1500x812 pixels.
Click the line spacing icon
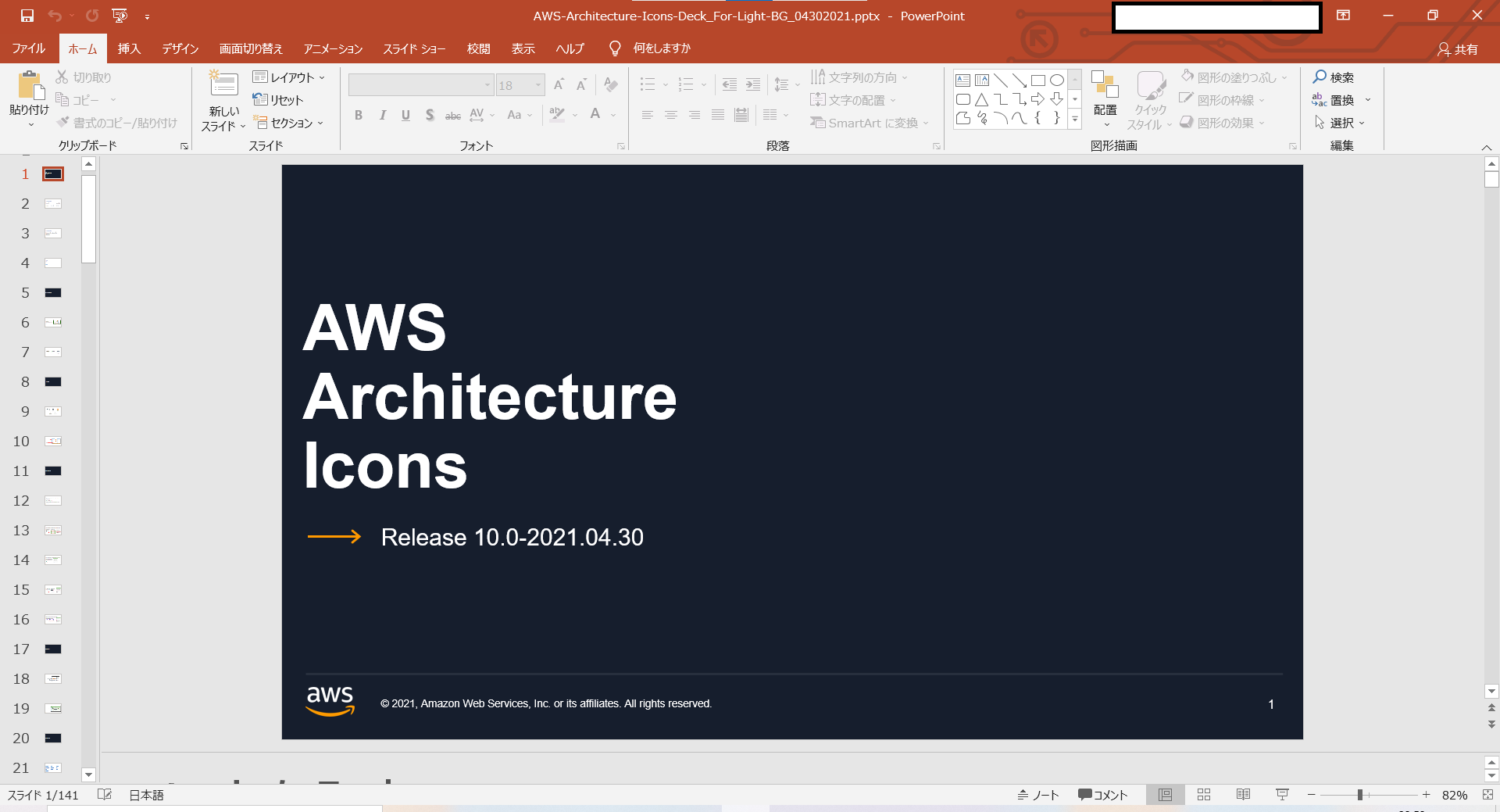(x=781, y=84)
